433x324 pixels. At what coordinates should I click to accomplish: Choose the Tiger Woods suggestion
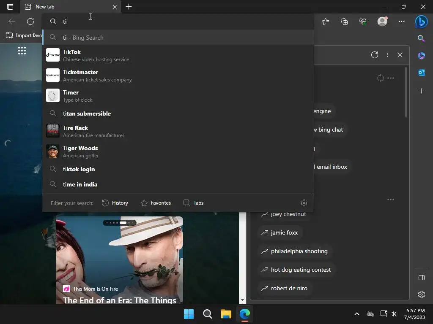178,151
